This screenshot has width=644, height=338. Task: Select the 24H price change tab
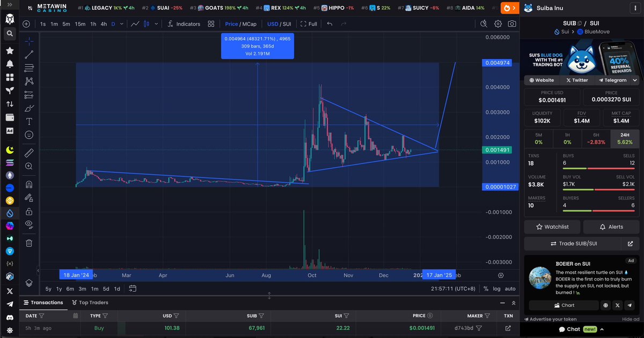tap(625, 138)
